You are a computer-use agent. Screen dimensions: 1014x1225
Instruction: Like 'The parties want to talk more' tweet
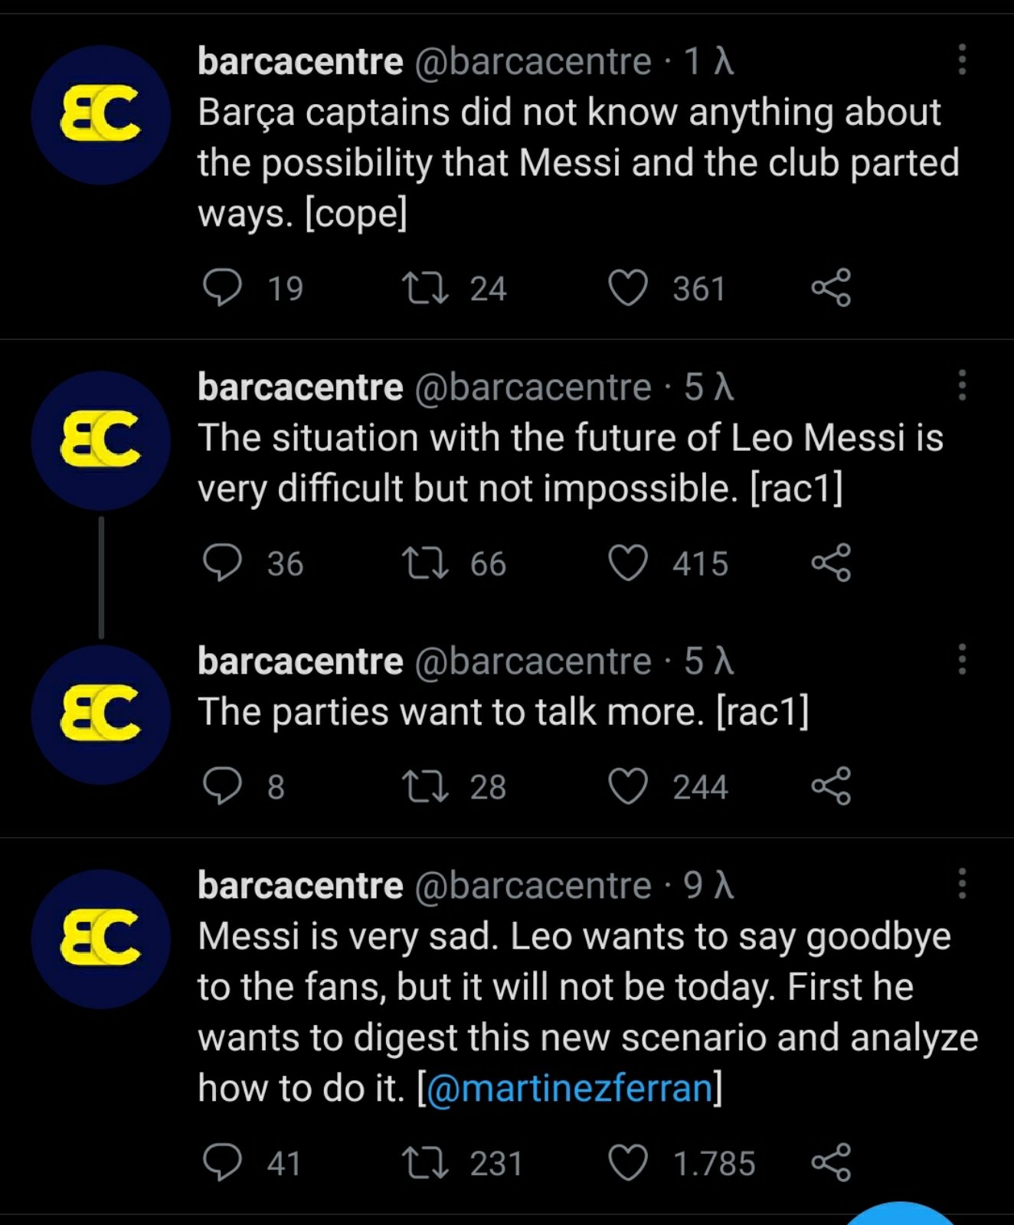(x=628, y=786)
